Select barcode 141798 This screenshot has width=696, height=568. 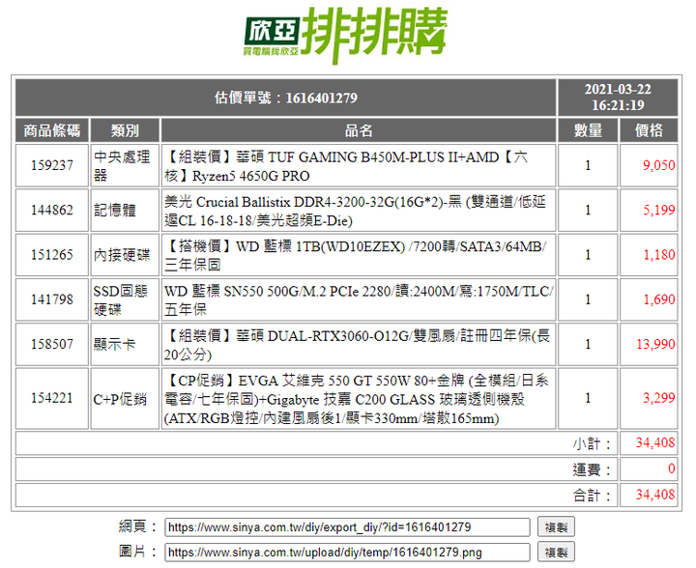52,299
